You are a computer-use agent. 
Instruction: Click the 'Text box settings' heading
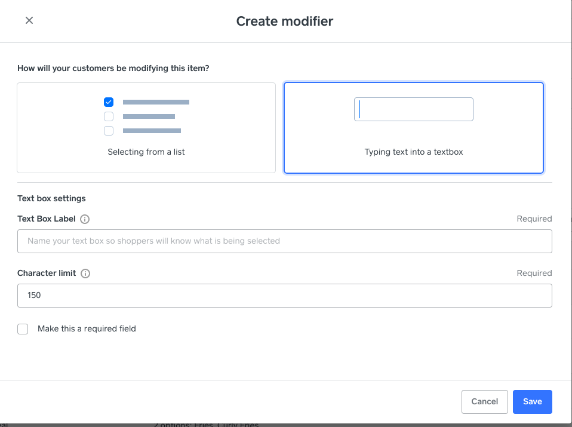(x=51, y=198)
